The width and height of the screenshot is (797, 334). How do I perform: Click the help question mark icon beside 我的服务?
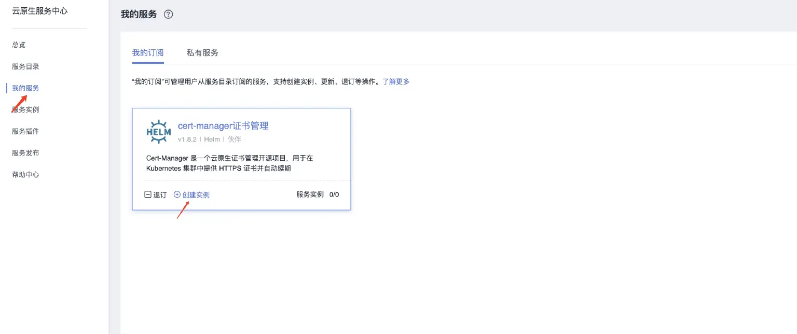168,15
